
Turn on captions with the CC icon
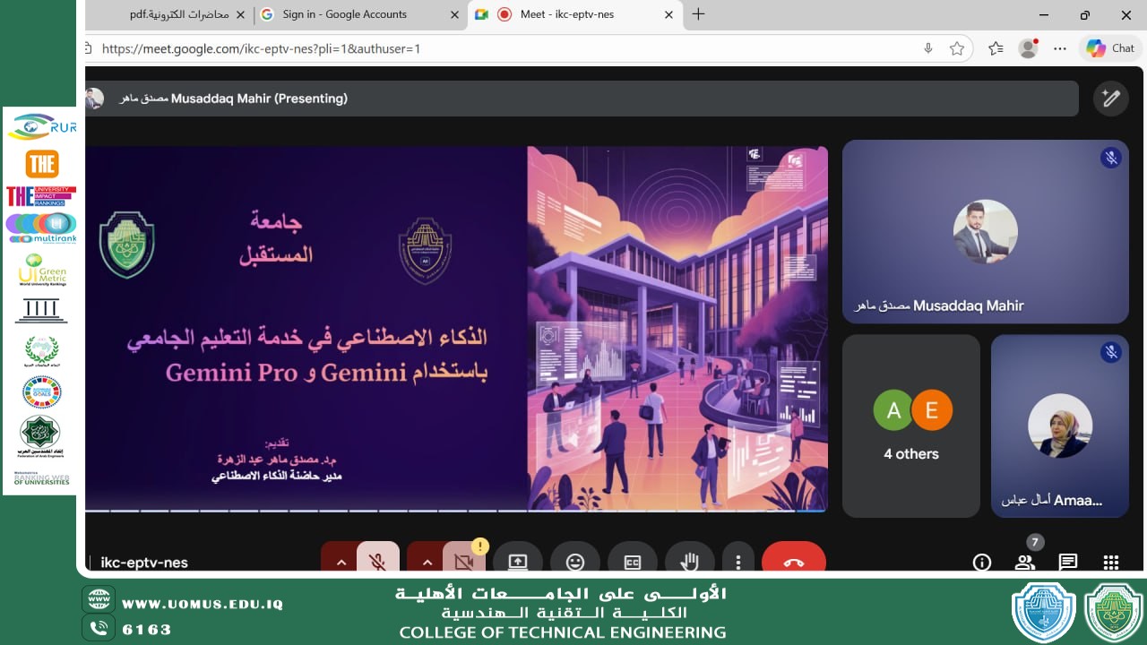coord(633,562)
